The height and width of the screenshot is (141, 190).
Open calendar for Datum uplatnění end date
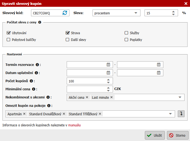point(159,73)
